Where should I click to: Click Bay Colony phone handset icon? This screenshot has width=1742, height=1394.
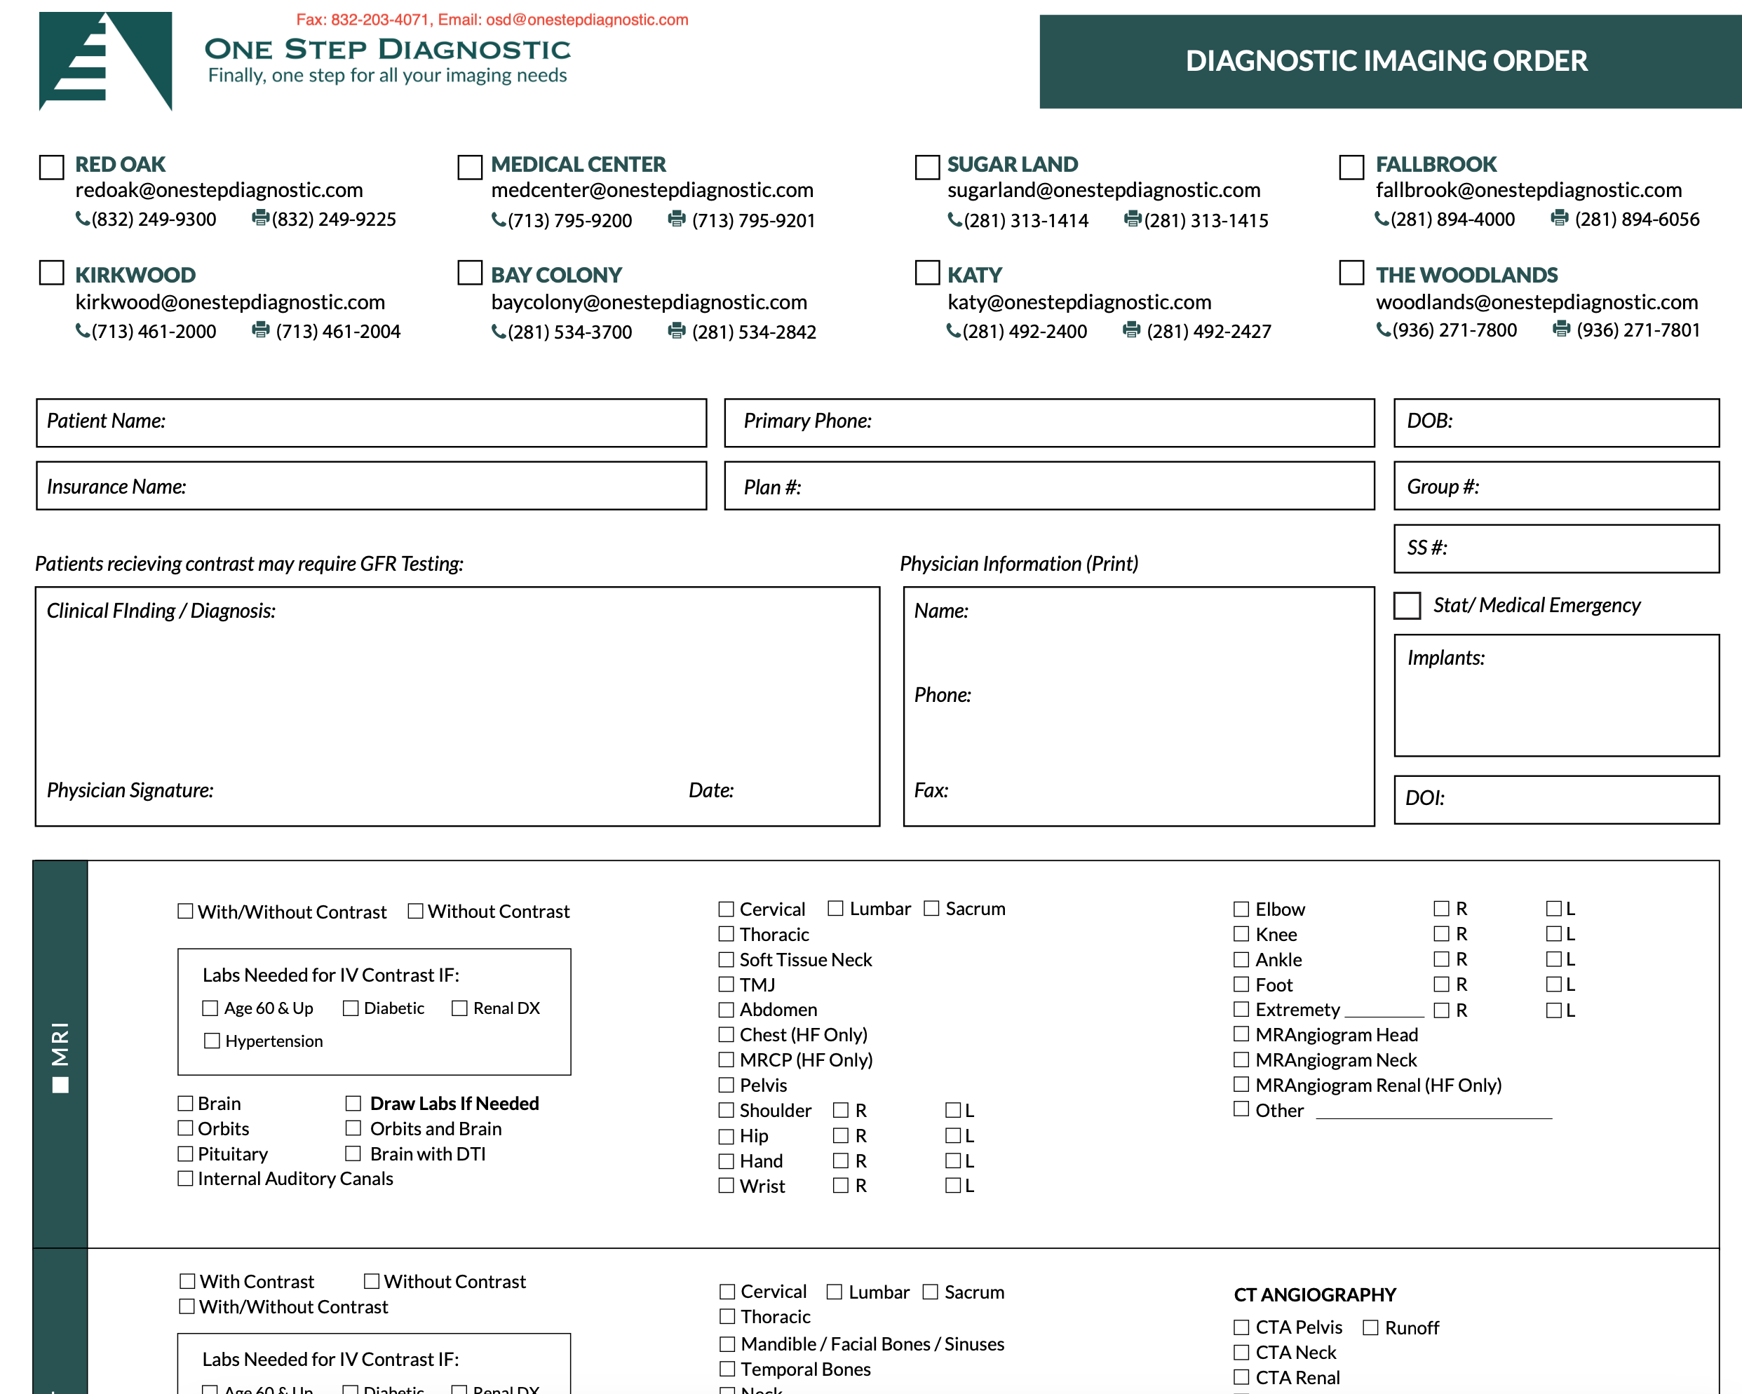(499, 332)
